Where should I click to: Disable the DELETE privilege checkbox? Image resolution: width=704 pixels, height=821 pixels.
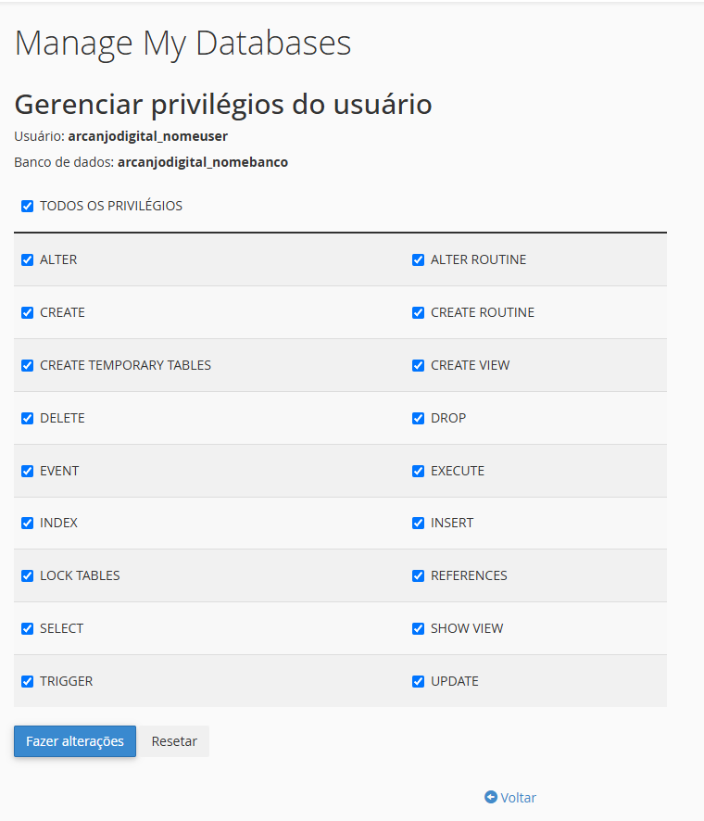click(x=28, y=418)
